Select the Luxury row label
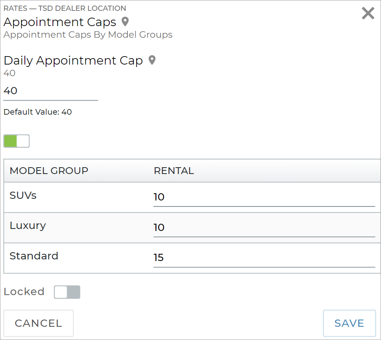 [x=28, y=225]
